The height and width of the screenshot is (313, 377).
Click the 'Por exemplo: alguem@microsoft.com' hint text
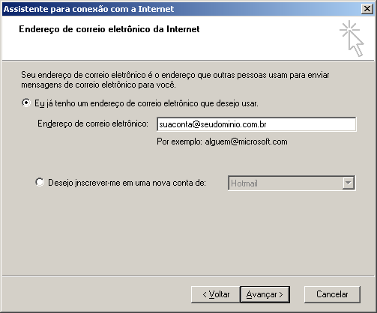[x=222, y=142]
